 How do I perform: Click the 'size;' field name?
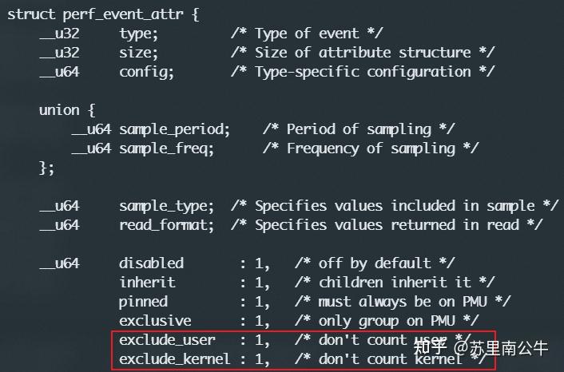pos(139,53)
